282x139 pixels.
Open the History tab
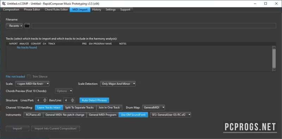coord(97,10)
